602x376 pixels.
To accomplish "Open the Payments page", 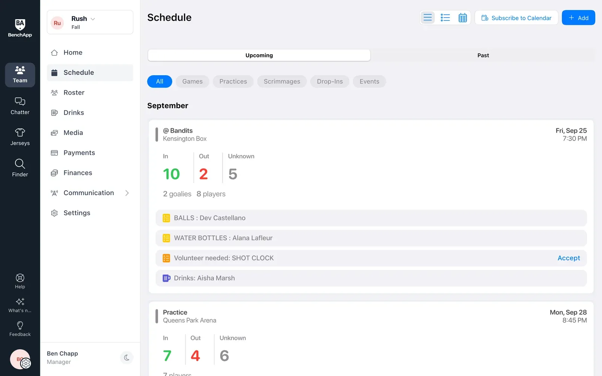I will 90,153.
